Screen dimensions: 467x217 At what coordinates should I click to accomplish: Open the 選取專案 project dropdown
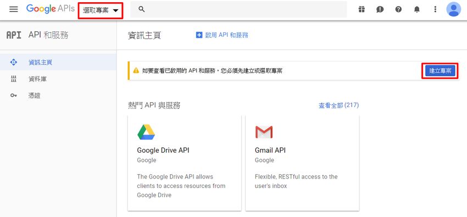point(101,10)
